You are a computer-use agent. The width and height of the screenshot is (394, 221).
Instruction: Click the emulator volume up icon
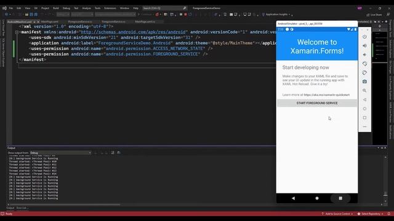[x=364, y=45]
